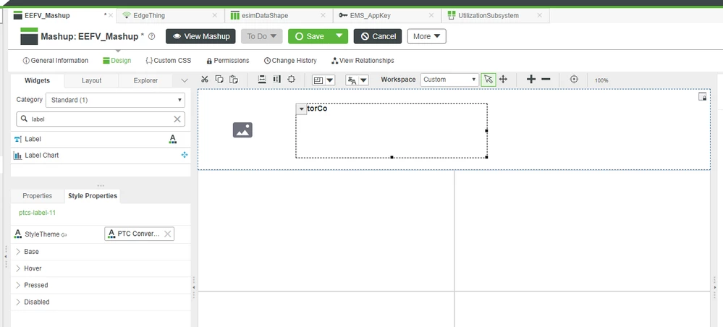Align widgets horizontally icon in toolbar
This screenshot has height=327, width=723.
click(x=276, y=80)
